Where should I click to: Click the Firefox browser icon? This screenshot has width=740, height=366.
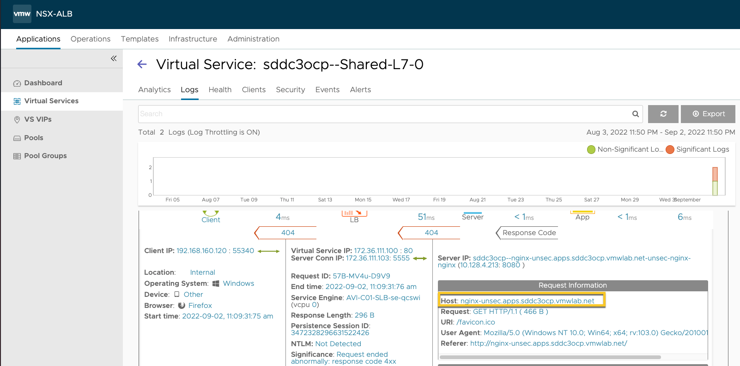[x=182, y=306]
